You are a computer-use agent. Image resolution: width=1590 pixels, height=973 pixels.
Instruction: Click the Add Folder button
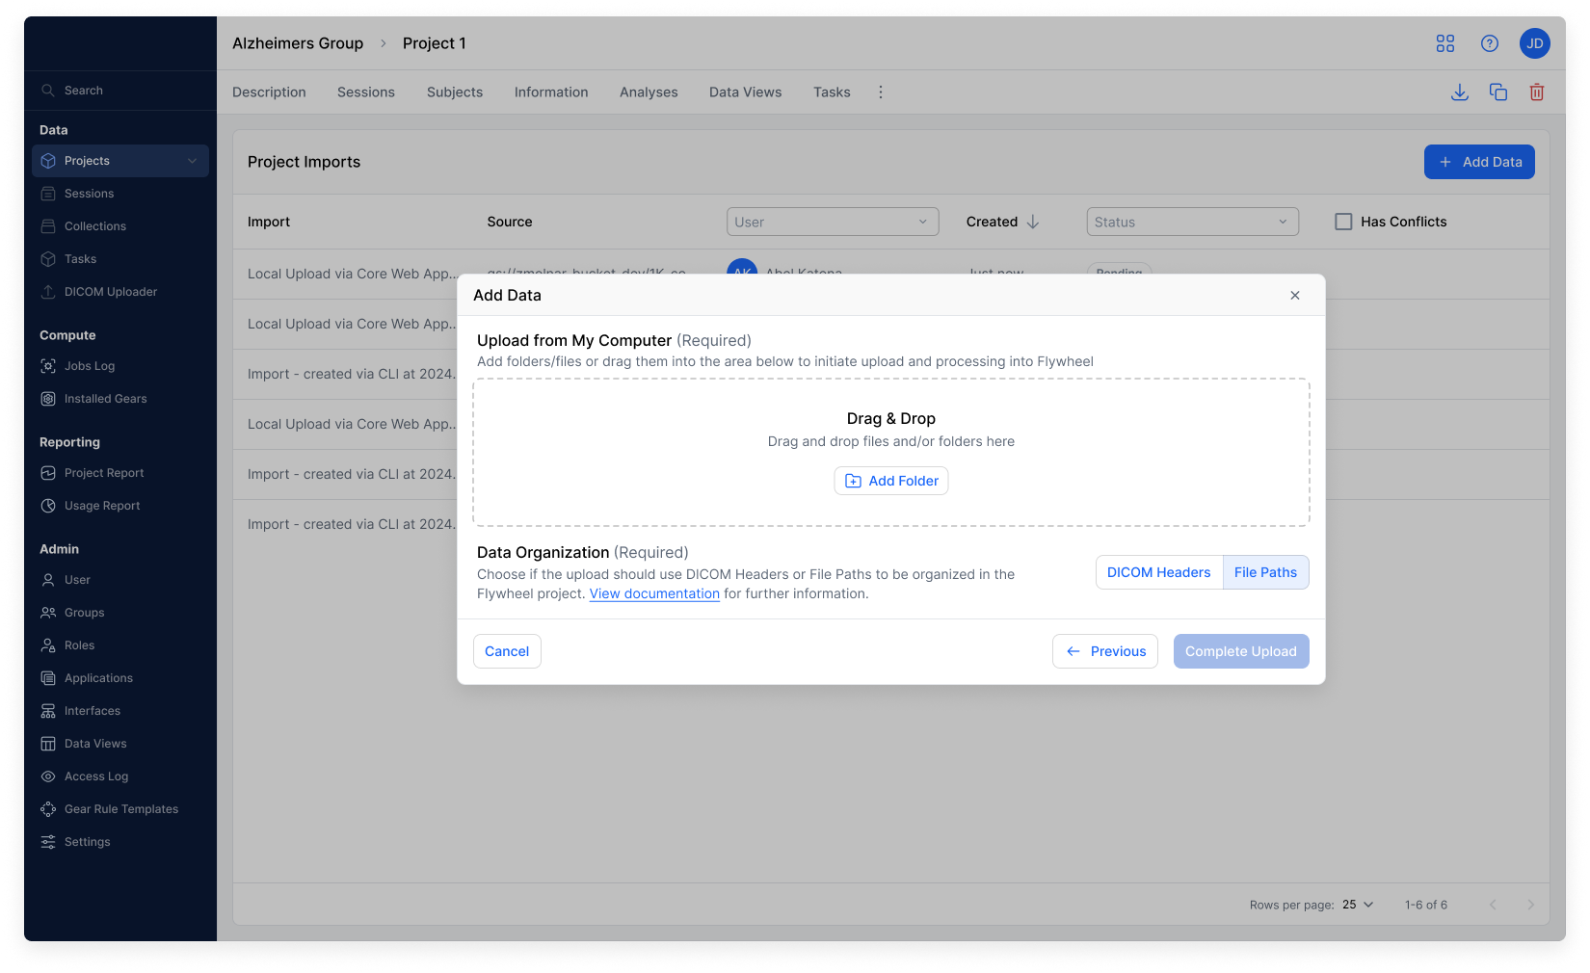(x=891, y=481)
